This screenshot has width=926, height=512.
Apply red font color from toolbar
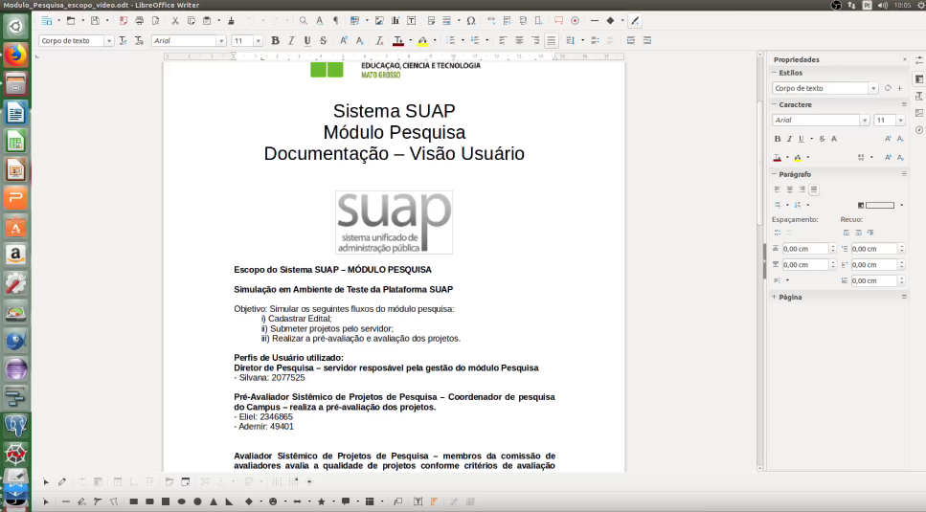398,41
